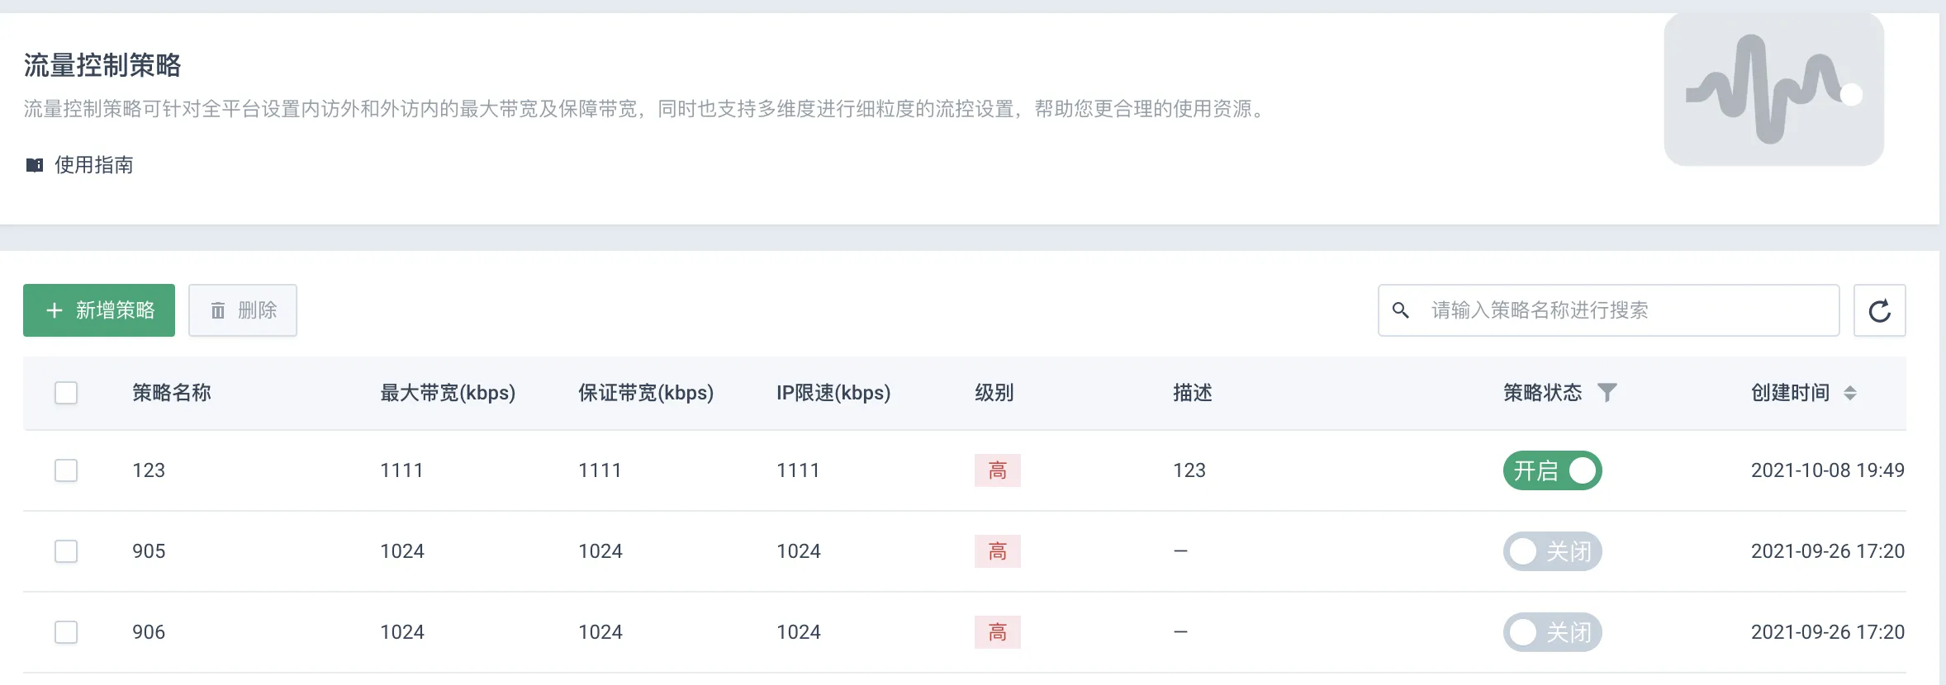The height and width of the screenshot is (685, 1946).
Task: Open the 使用指南 link
Action: pos(94,165)
